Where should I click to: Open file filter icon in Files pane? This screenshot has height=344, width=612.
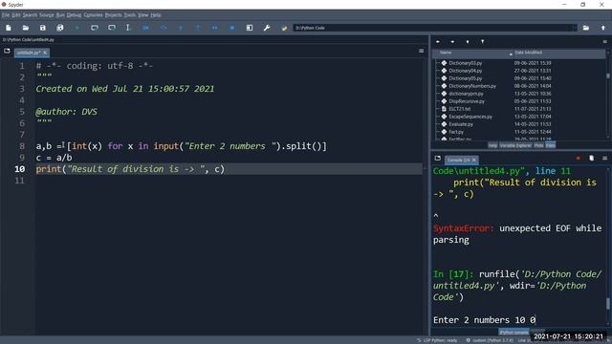coord(482,42)
